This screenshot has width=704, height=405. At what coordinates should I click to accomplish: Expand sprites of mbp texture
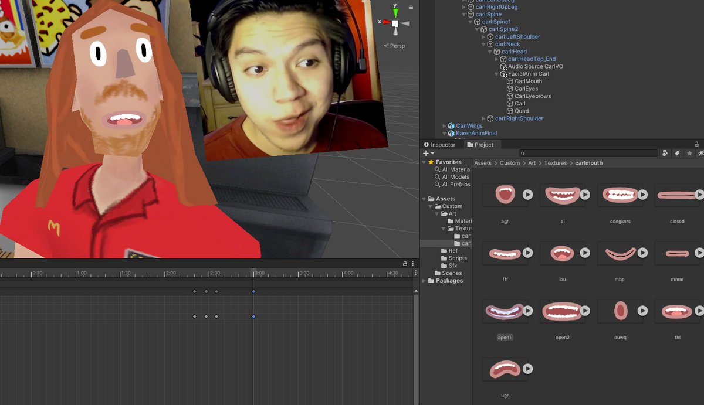(x=642, y=253)
